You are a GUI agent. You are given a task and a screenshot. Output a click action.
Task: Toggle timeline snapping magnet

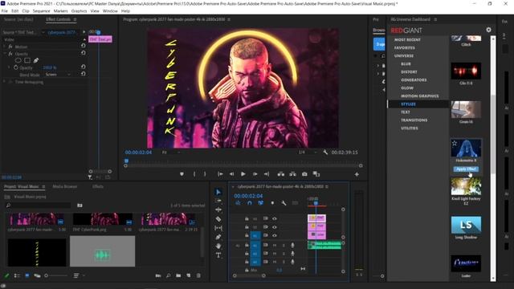(250, 203)
